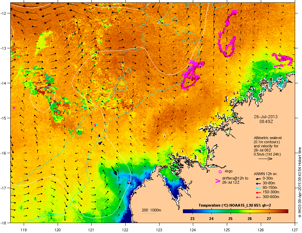Click the longitude axis label 127
Image resolution: width=302 pixels, height=233 pixels.
[x=295, y=230]
